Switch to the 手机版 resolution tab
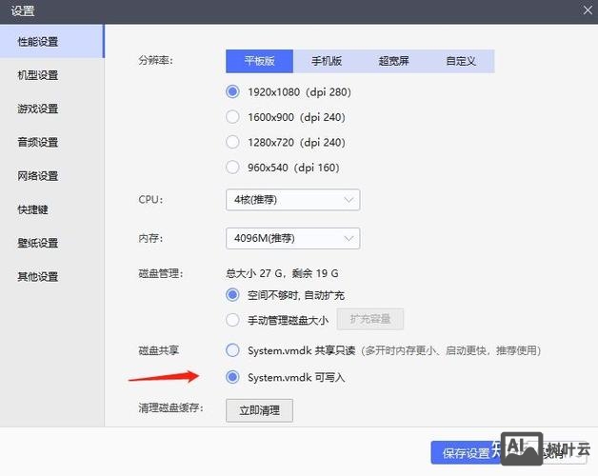This screenshot has height=476, width=598. [327, 61]
